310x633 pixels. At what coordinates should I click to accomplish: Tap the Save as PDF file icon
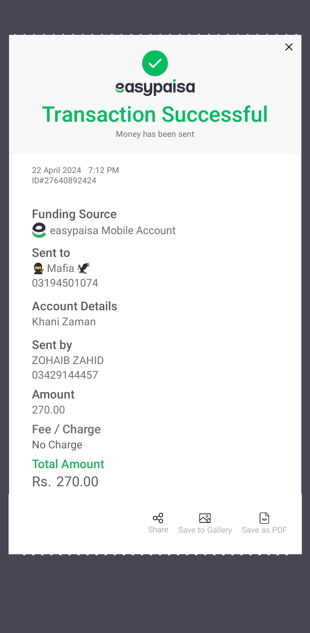pos(264,518)
